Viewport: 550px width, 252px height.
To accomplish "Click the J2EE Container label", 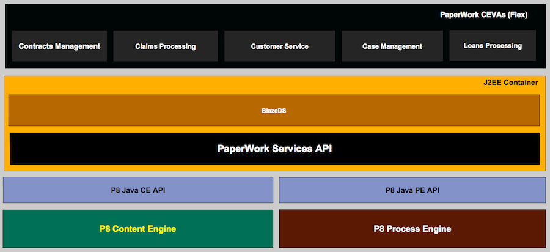I will click(x=510, y=83).
